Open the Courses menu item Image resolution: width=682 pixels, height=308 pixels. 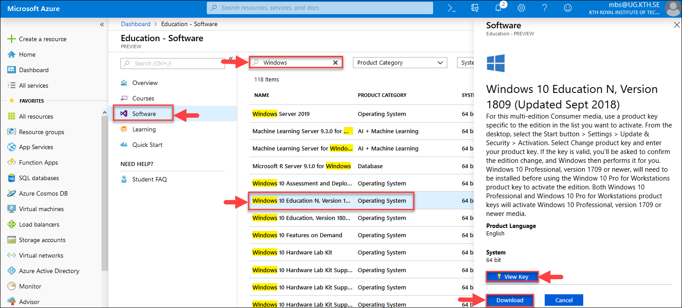tap(143, 98)
